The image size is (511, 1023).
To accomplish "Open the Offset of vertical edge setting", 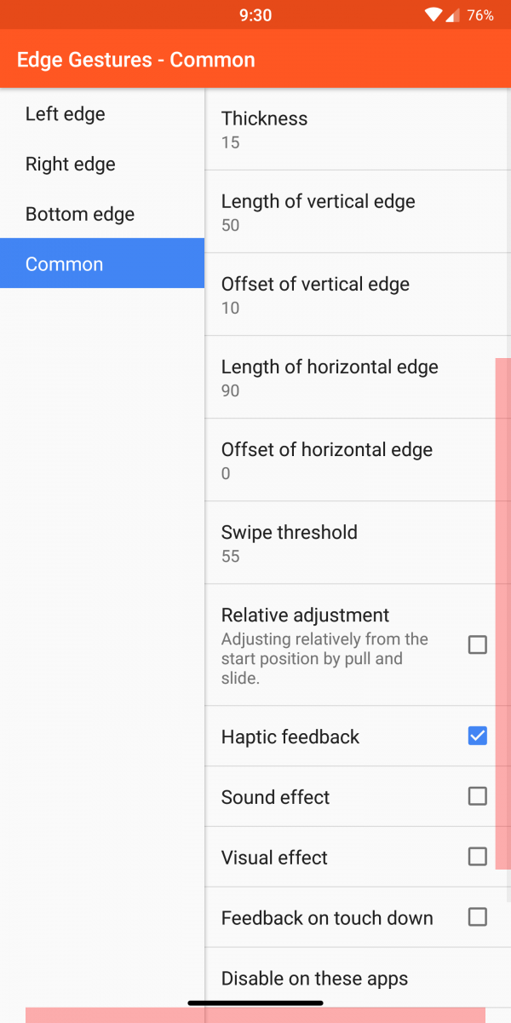I will click(x=341, y=294).
